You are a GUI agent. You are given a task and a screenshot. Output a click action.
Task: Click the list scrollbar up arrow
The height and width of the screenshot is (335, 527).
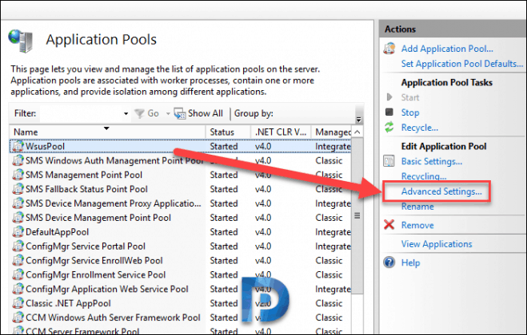pos(357,132)
